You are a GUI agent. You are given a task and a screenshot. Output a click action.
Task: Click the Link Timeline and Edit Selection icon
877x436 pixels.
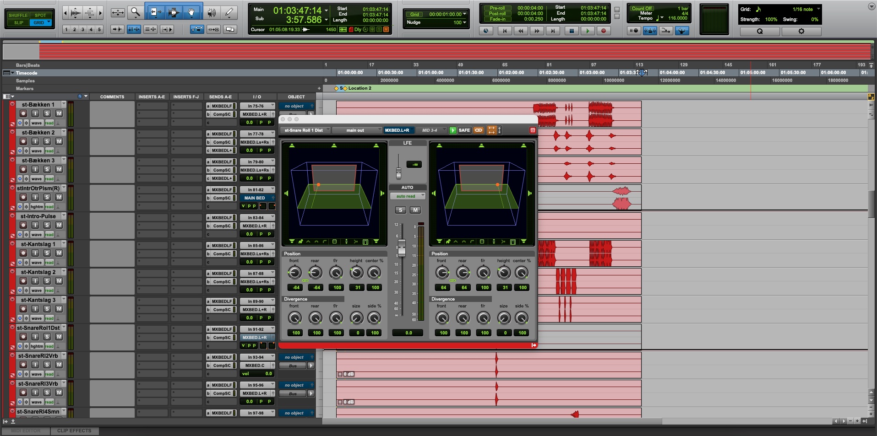coord(134,29)
